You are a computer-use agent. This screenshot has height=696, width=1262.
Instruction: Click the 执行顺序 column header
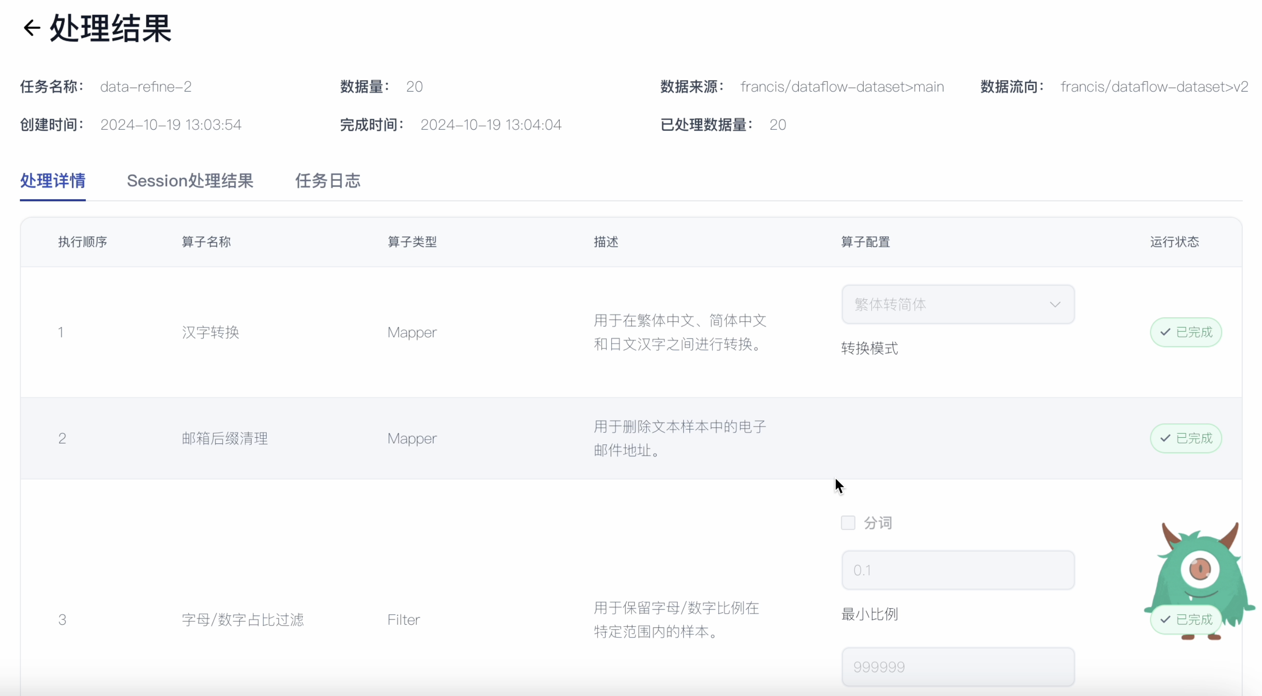click(82, 242)
